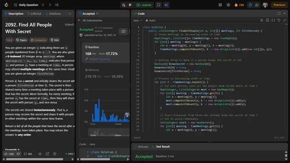Expand the Hint tag
The image size is (290, 163).
click(55, 40)
